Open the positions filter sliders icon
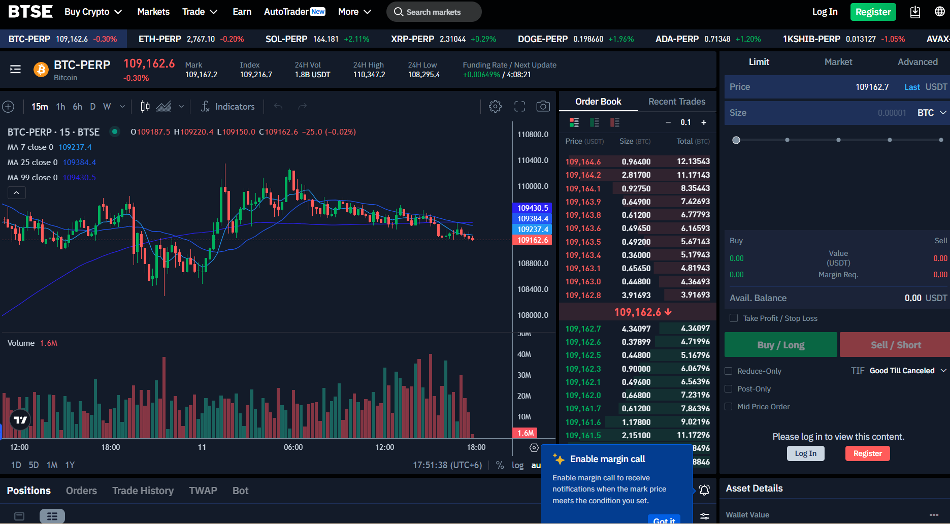Viewport: 950px width, 524px height. coord(705,516)
